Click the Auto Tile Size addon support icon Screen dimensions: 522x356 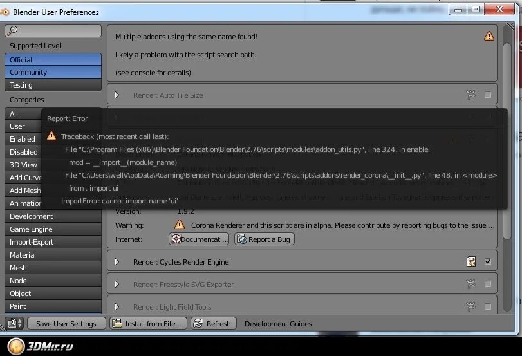(x=471, y=95)
